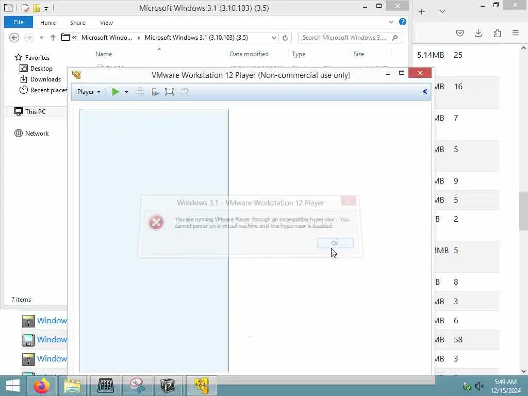Open the Home ribbon tab in Explorer

[x=48, y=23]
